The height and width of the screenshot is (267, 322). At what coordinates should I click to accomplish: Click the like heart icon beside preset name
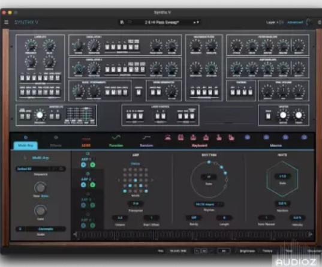[130, 22]
